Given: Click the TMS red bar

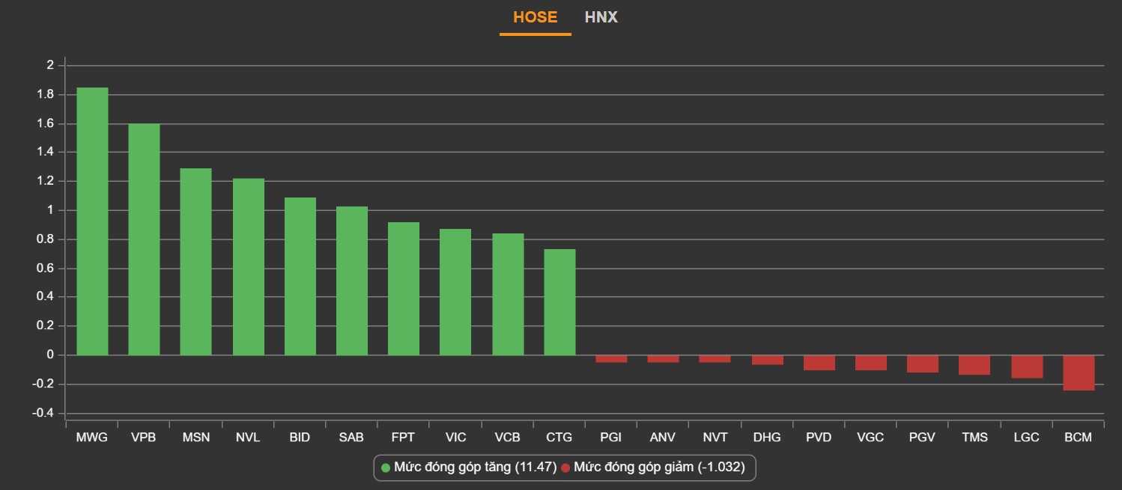Looking at the screenshot, I should pyautogui.click(x=974, y=365).
